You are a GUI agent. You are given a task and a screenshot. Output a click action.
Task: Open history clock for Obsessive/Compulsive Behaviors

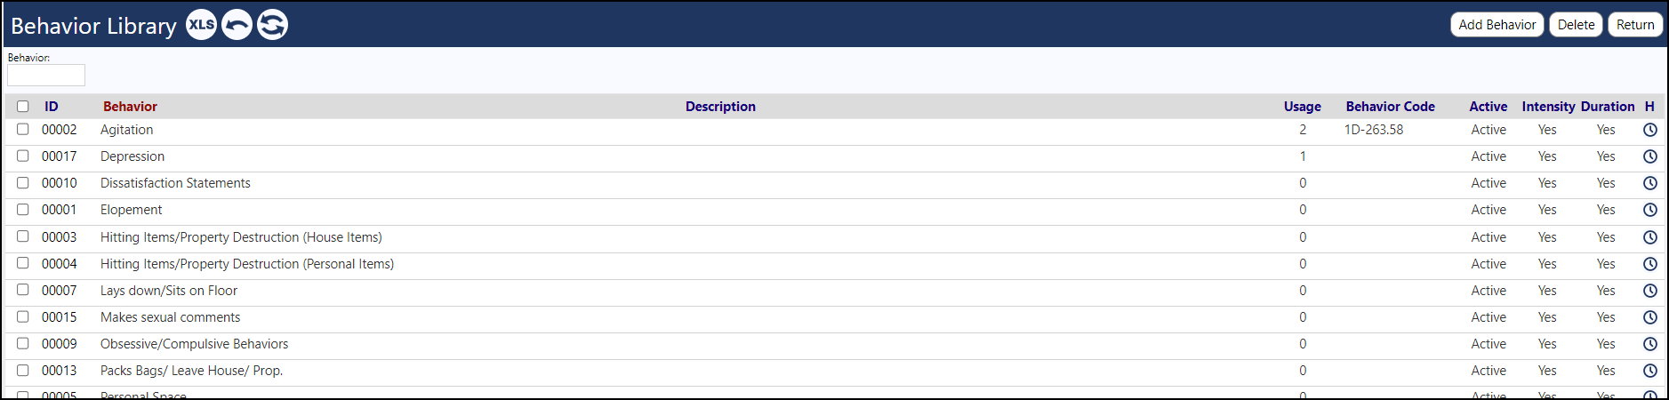[x=1649, y=344]
